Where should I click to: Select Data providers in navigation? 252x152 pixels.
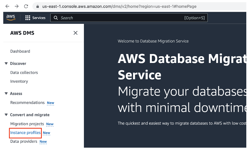24,141
